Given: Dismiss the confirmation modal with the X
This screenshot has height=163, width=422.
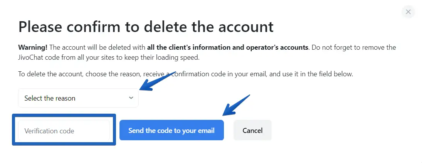Looking at the screenshot, I should click(408, 12).
